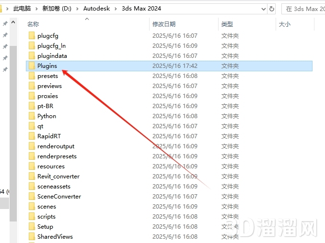Image resolution: width=325 pixels, height=243 pixels.
Task: Expand the chevron before 此电脑 in path
Action: point(7,9)
